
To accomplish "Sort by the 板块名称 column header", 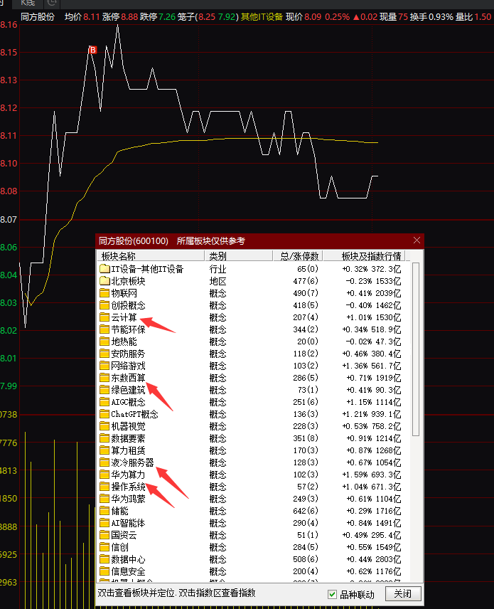I will tap(151, 256).
